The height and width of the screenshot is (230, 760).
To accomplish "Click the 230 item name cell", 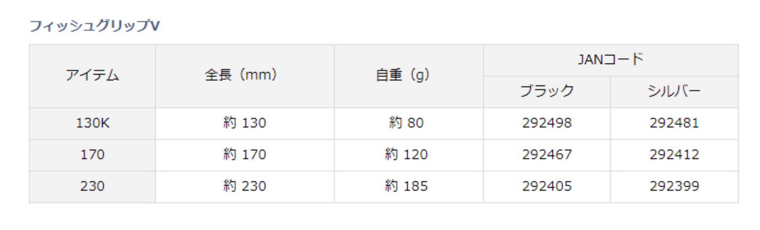I will (x=92, y=186).
